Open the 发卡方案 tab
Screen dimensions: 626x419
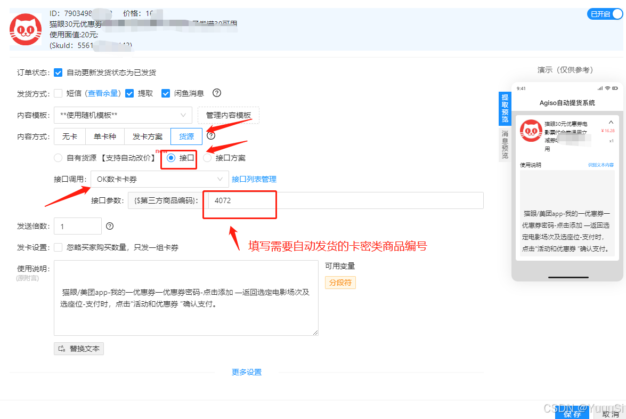coord(148,136)
